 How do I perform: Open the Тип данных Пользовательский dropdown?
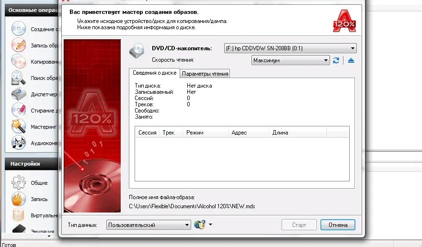(148, 225)
